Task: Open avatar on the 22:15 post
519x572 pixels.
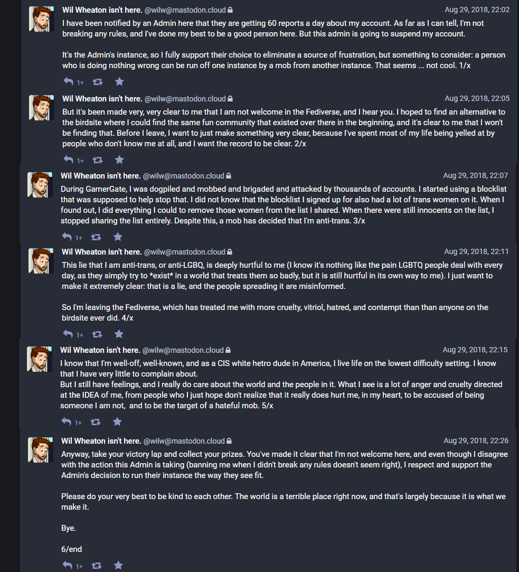Action: [x=40, y=359]
